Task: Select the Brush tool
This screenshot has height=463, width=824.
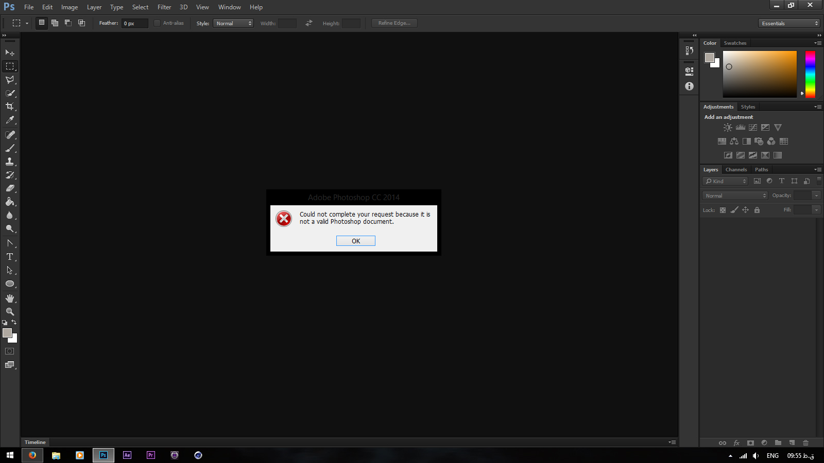Action: pyautogui.click(x=10, y=148)
